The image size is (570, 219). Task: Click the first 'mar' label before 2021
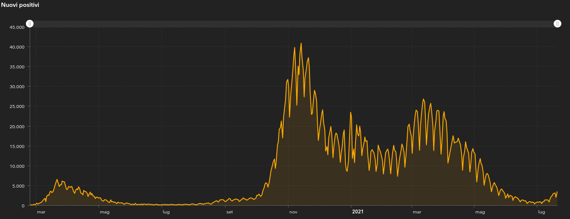(x=41, y=212)
